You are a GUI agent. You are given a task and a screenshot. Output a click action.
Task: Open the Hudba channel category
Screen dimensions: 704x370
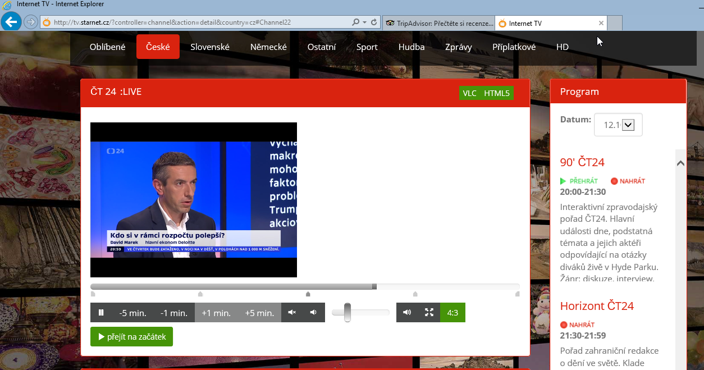[412, 47]
